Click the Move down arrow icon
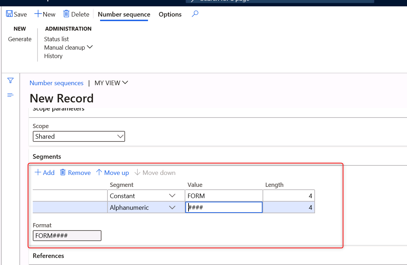This screenshot has width=407, height=265. tap(137, 172)
